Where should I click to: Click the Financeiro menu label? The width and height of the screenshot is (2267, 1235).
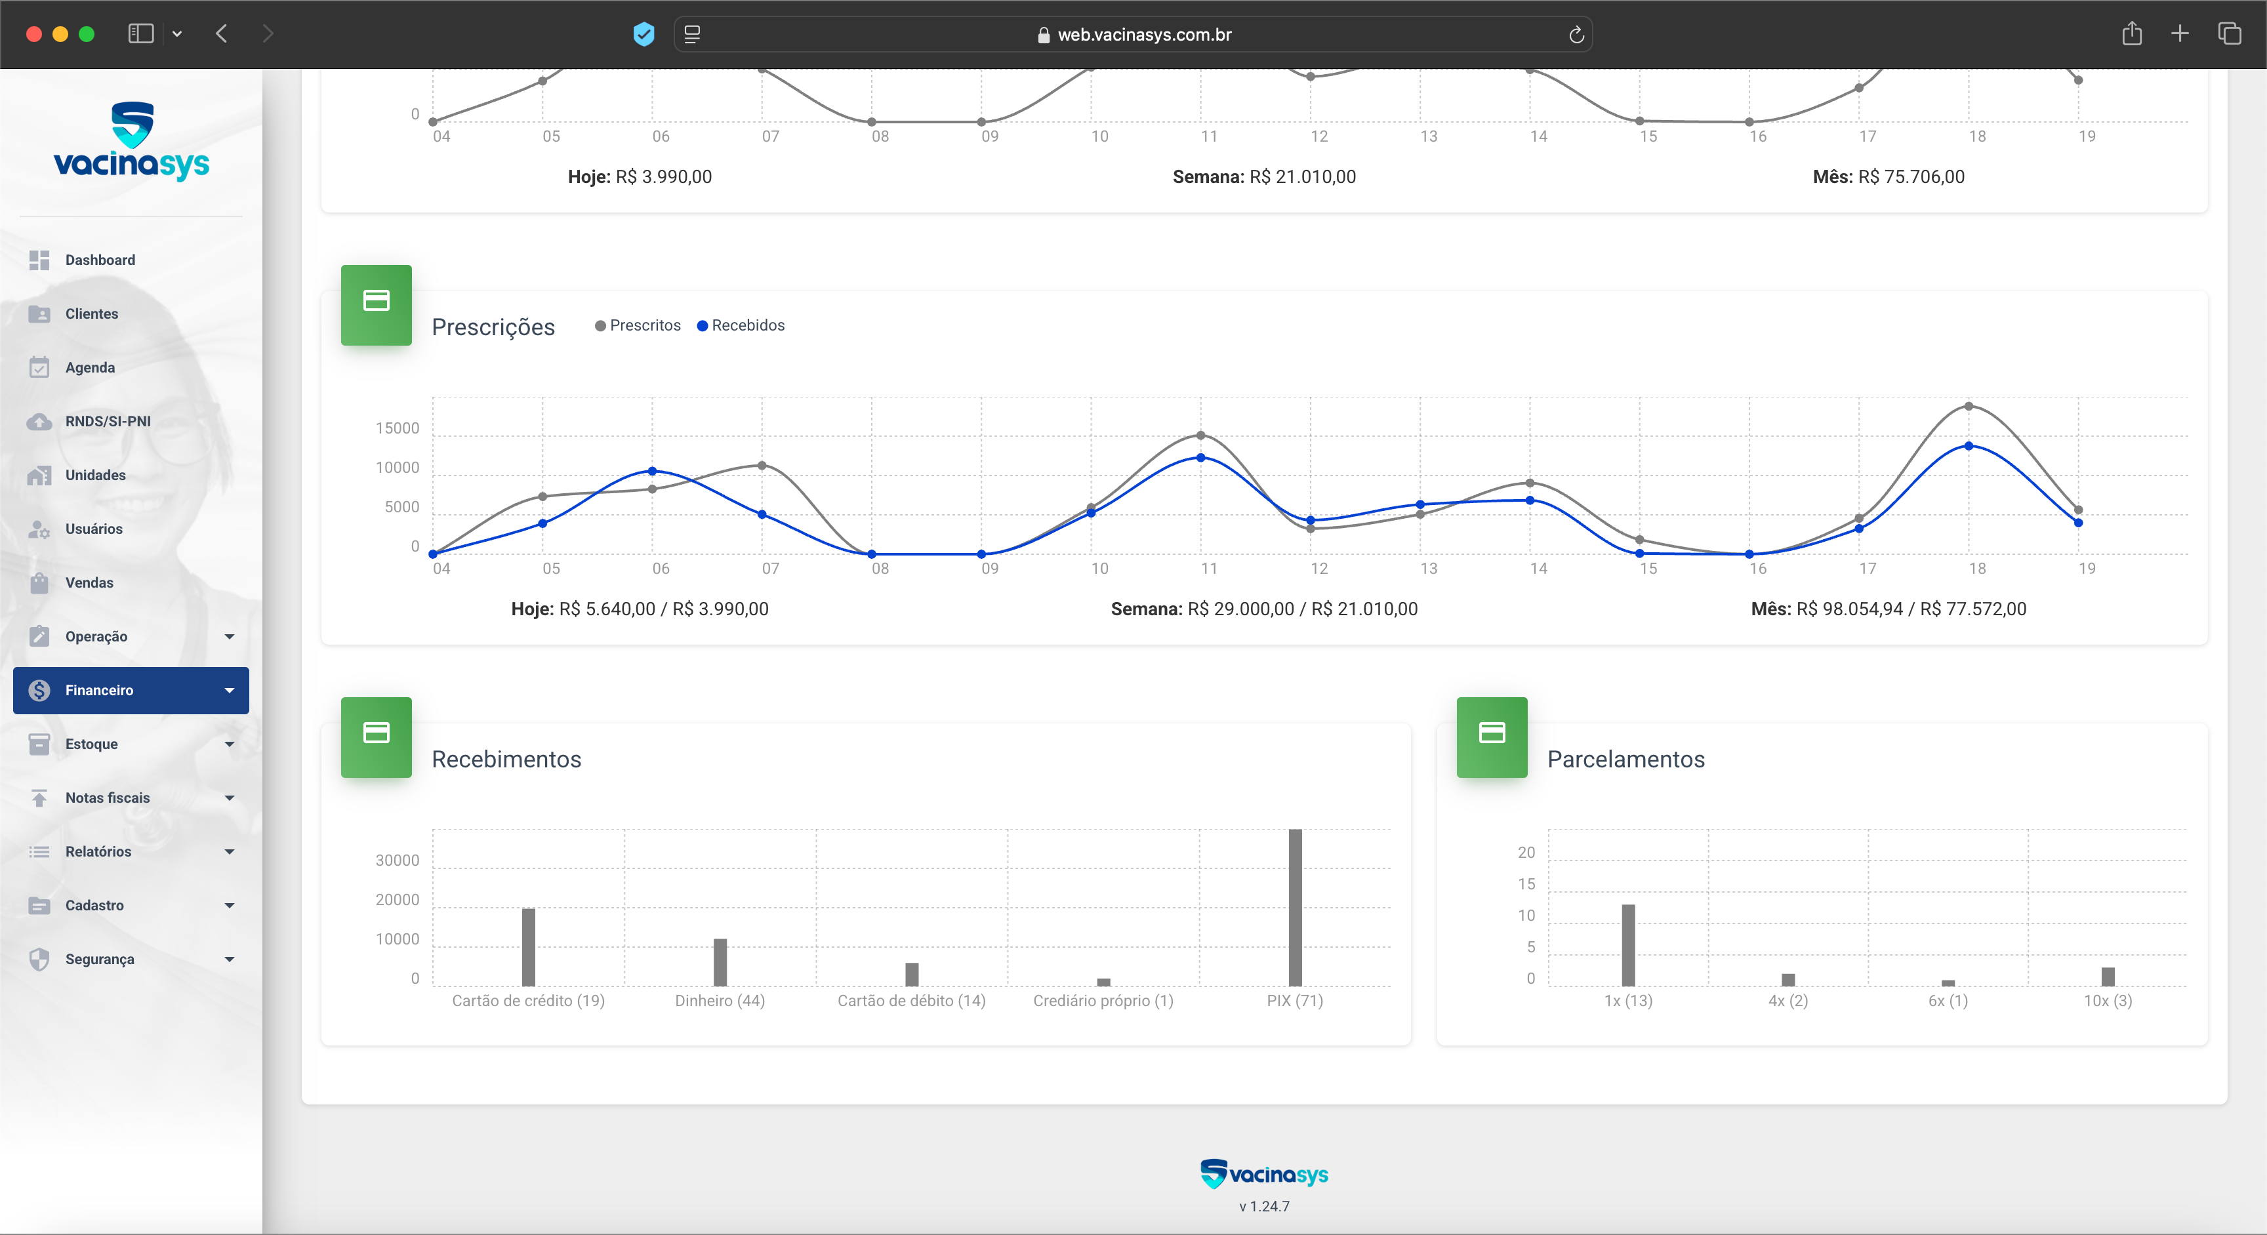click(x=100, y=691)
